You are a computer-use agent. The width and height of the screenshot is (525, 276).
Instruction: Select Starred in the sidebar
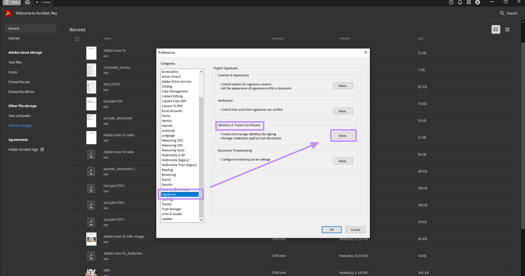click(x=14, y=38)
